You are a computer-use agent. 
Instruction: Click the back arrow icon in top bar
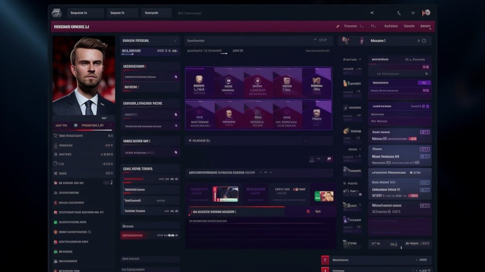[x=372, y=13]
